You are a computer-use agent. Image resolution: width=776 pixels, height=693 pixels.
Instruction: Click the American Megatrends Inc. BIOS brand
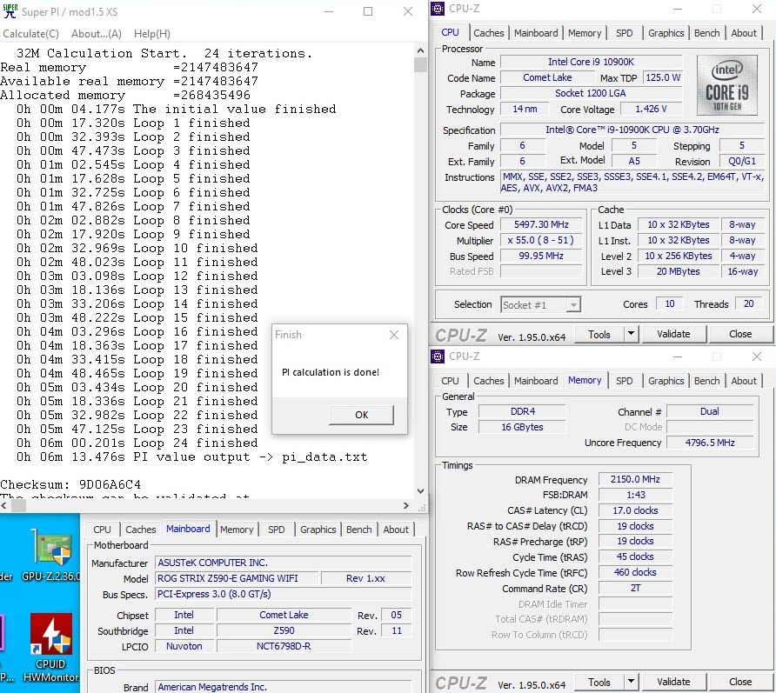283,687
